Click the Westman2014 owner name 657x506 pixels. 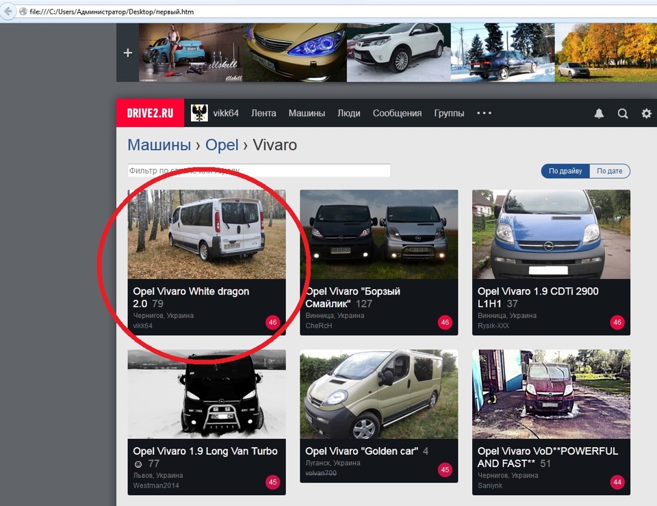(156, 485)
